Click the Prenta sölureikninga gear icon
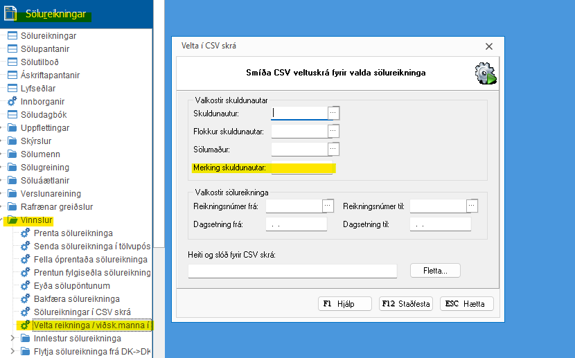 click(x=26, y=233)
